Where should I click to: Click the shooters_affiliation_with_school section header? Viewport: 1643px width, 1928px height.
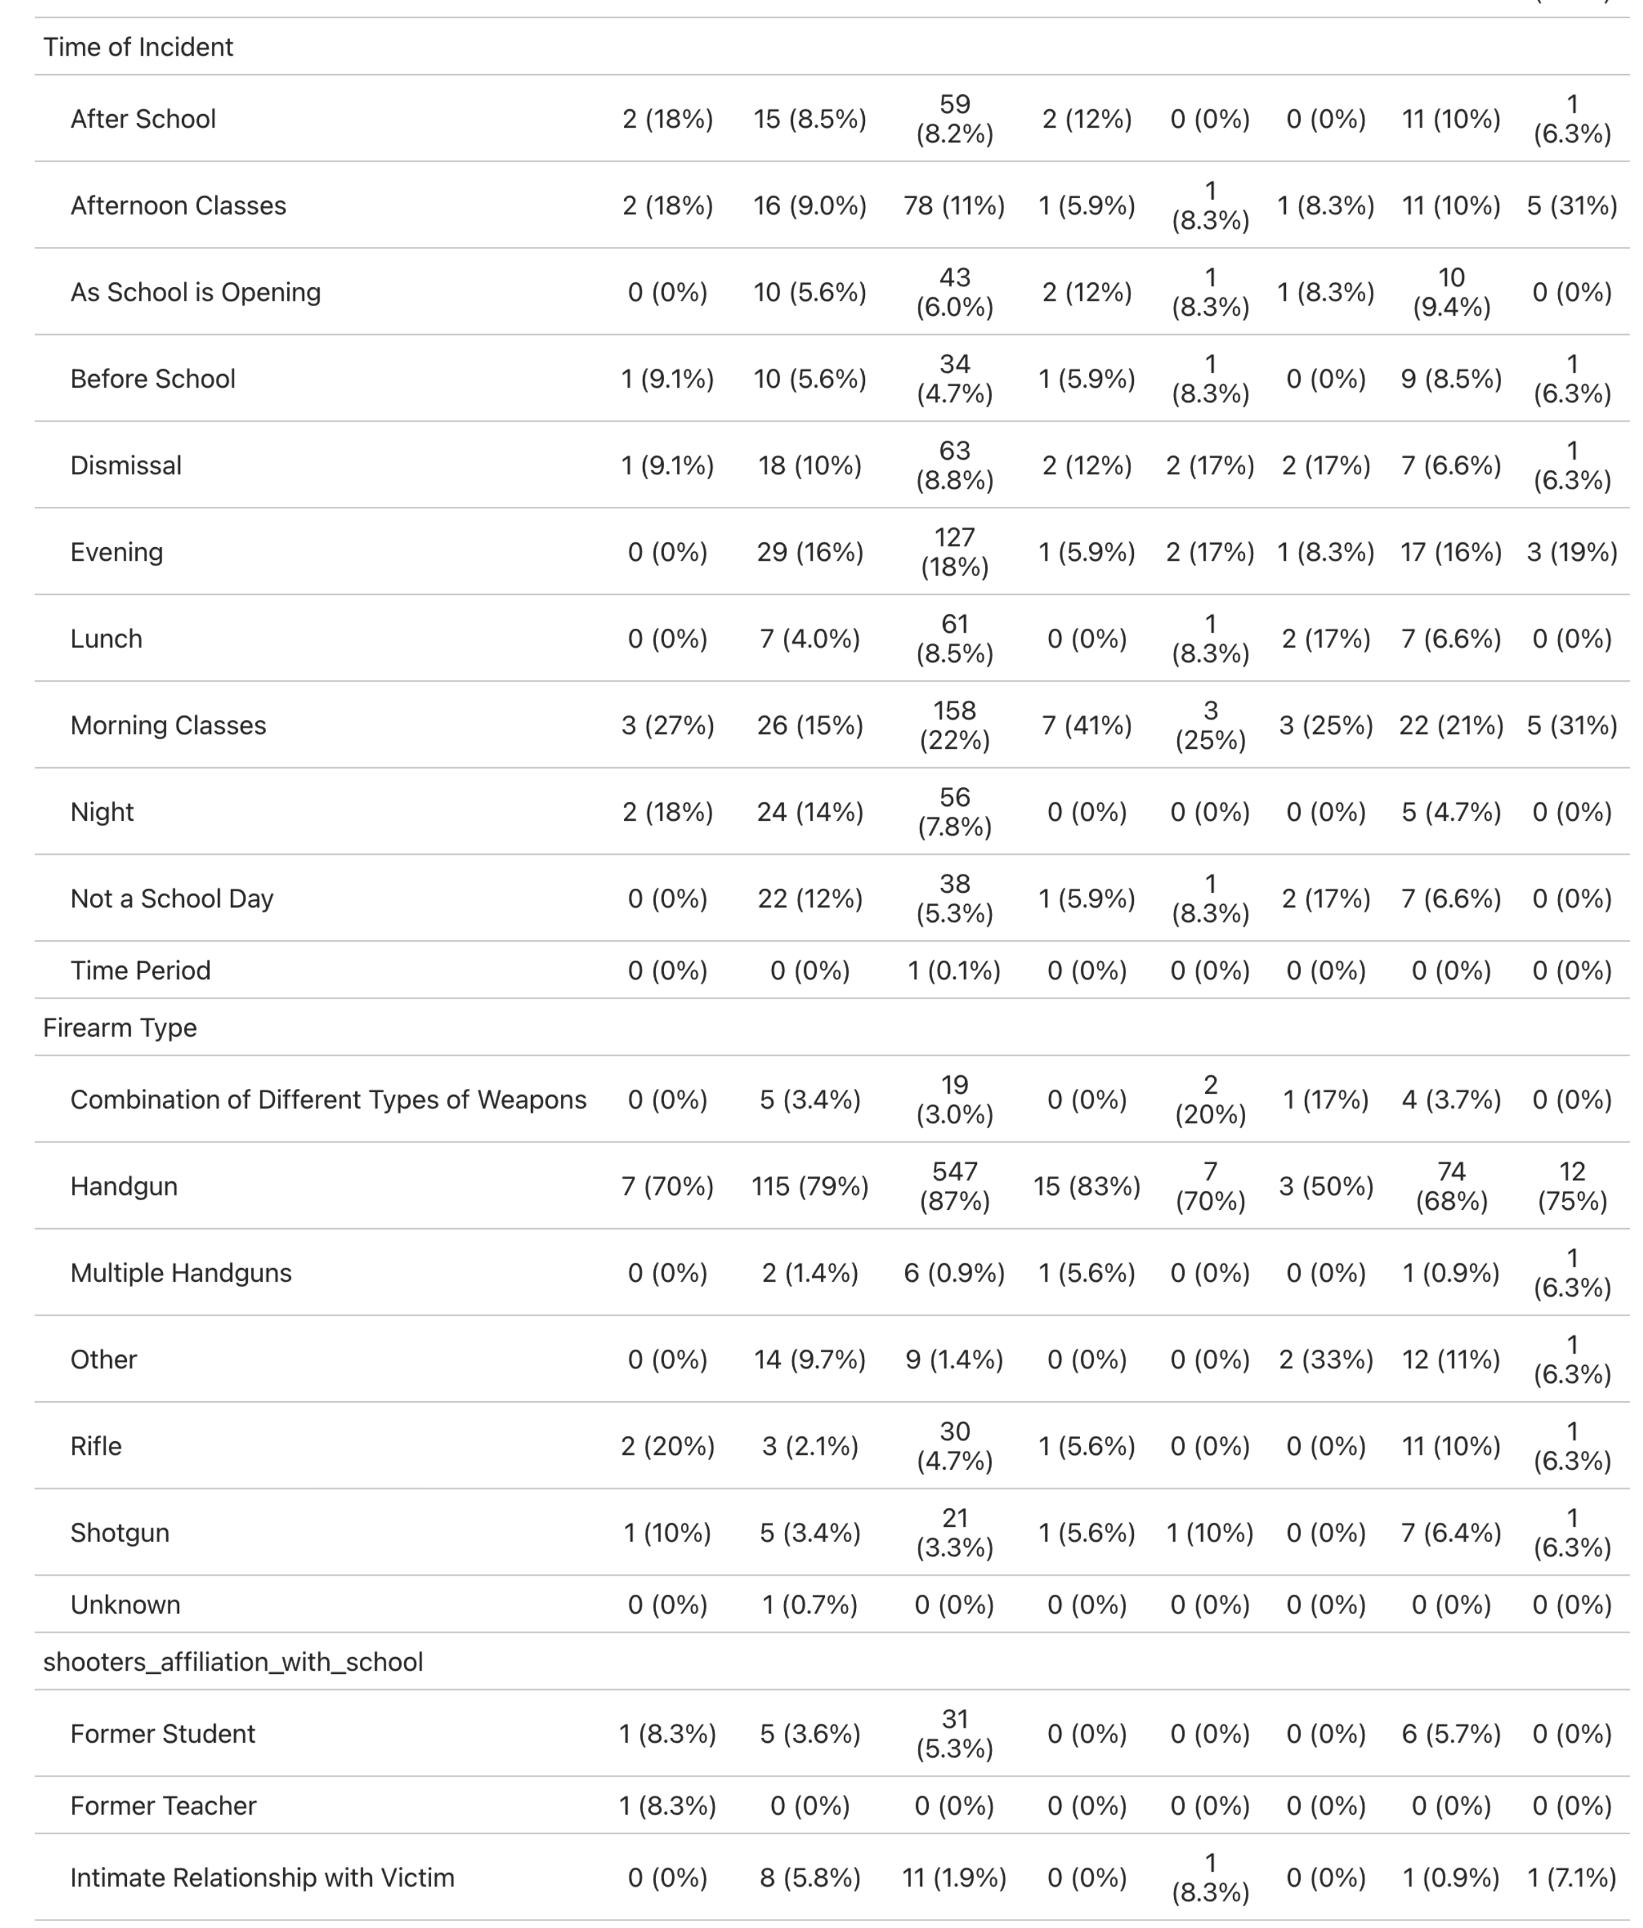point(233,1662)
